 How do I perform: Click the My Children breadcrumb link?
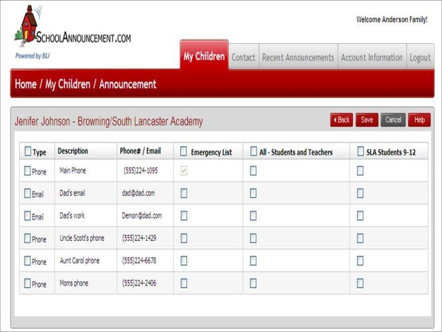[68, 84]
